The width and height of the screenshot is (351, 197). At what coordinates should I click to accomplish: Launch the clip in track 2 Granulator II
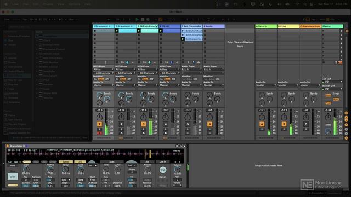coord(117,31)
